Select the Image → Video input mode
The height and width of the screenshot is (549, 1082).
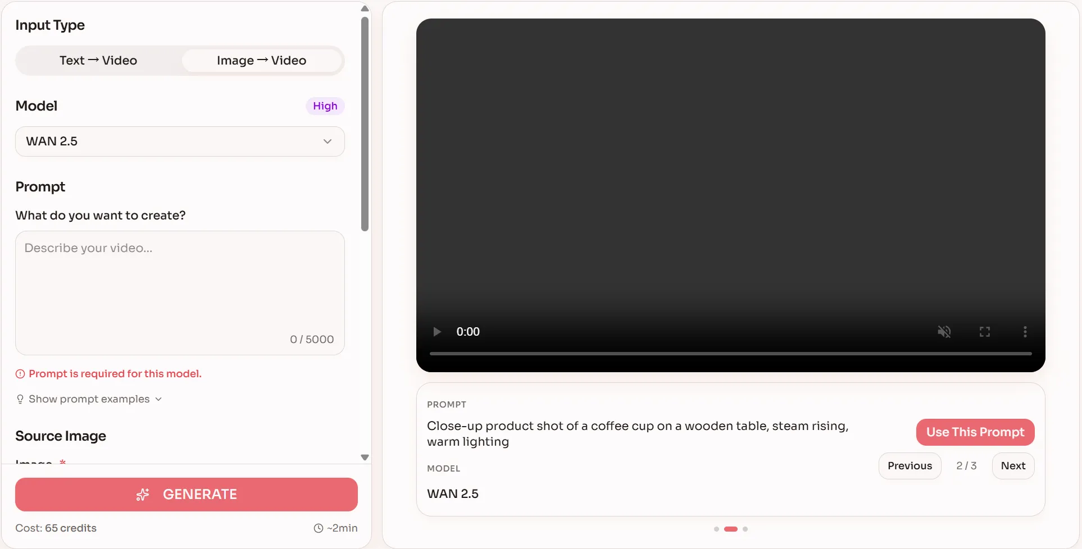261,60
